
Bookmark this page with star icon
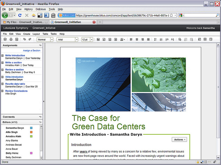(171, 15)
